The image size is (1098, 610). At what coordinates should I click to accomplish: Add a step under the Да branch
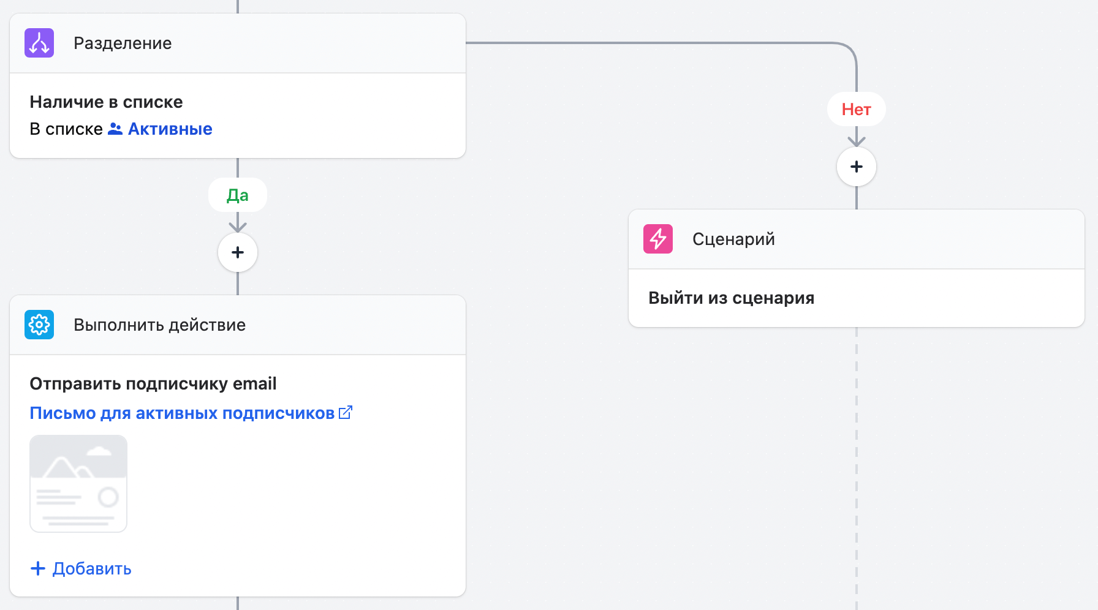[x=238, y=252]
